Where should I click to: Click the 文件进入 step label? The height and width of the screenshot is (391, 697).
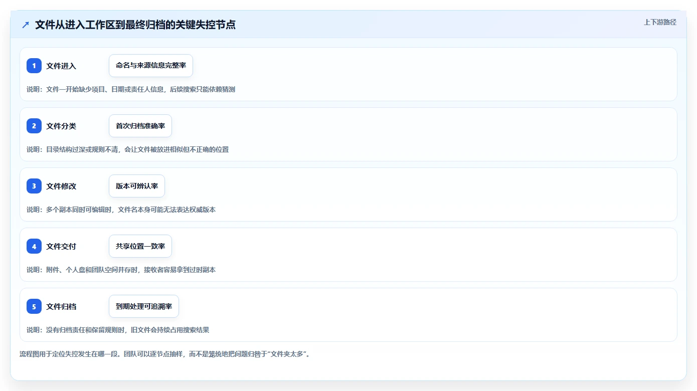[x=61, y=66]
